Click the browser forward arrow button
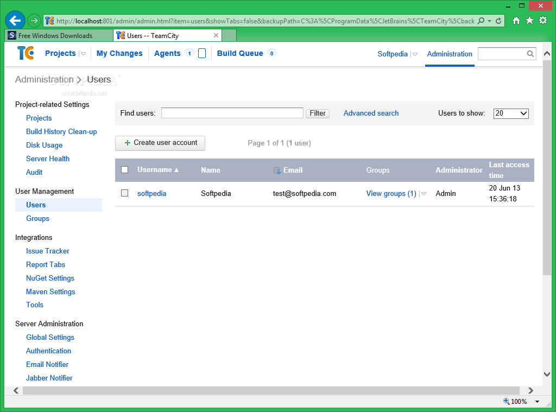Image resolution: width=556 pixels, height=412 pixels. click(34, 21)
